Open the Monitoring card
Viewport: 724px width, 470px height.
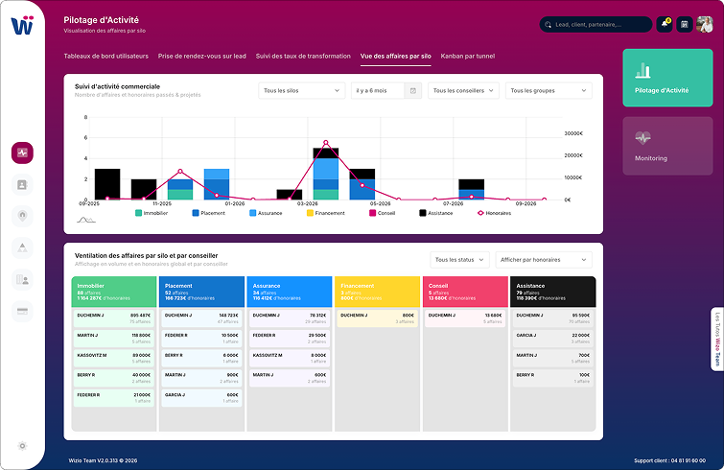coord(667,146)
